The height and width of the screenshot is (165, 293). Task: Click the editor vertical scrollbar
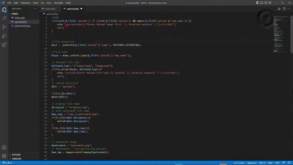[292, 34]
